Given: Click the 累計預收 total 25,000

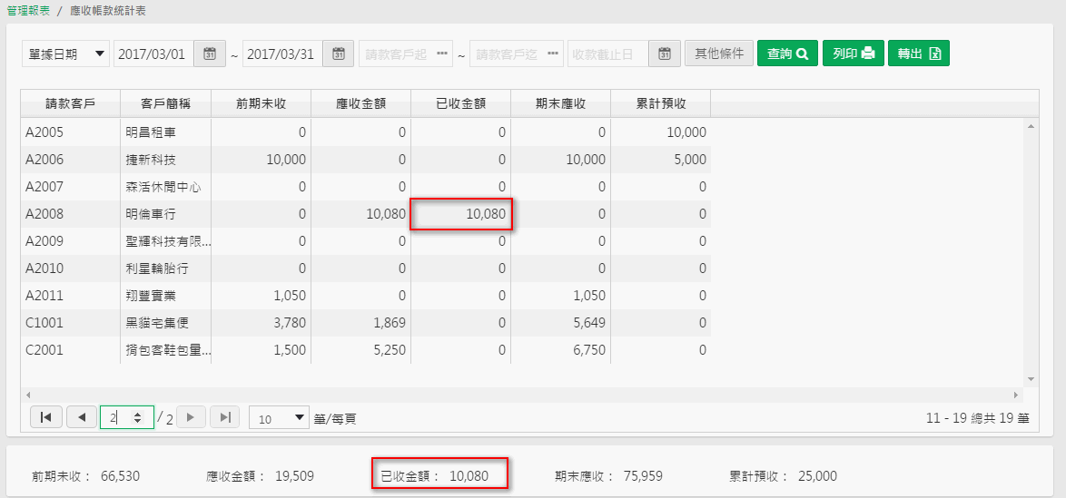Looking at the screenshot, I should click(818, 476).
